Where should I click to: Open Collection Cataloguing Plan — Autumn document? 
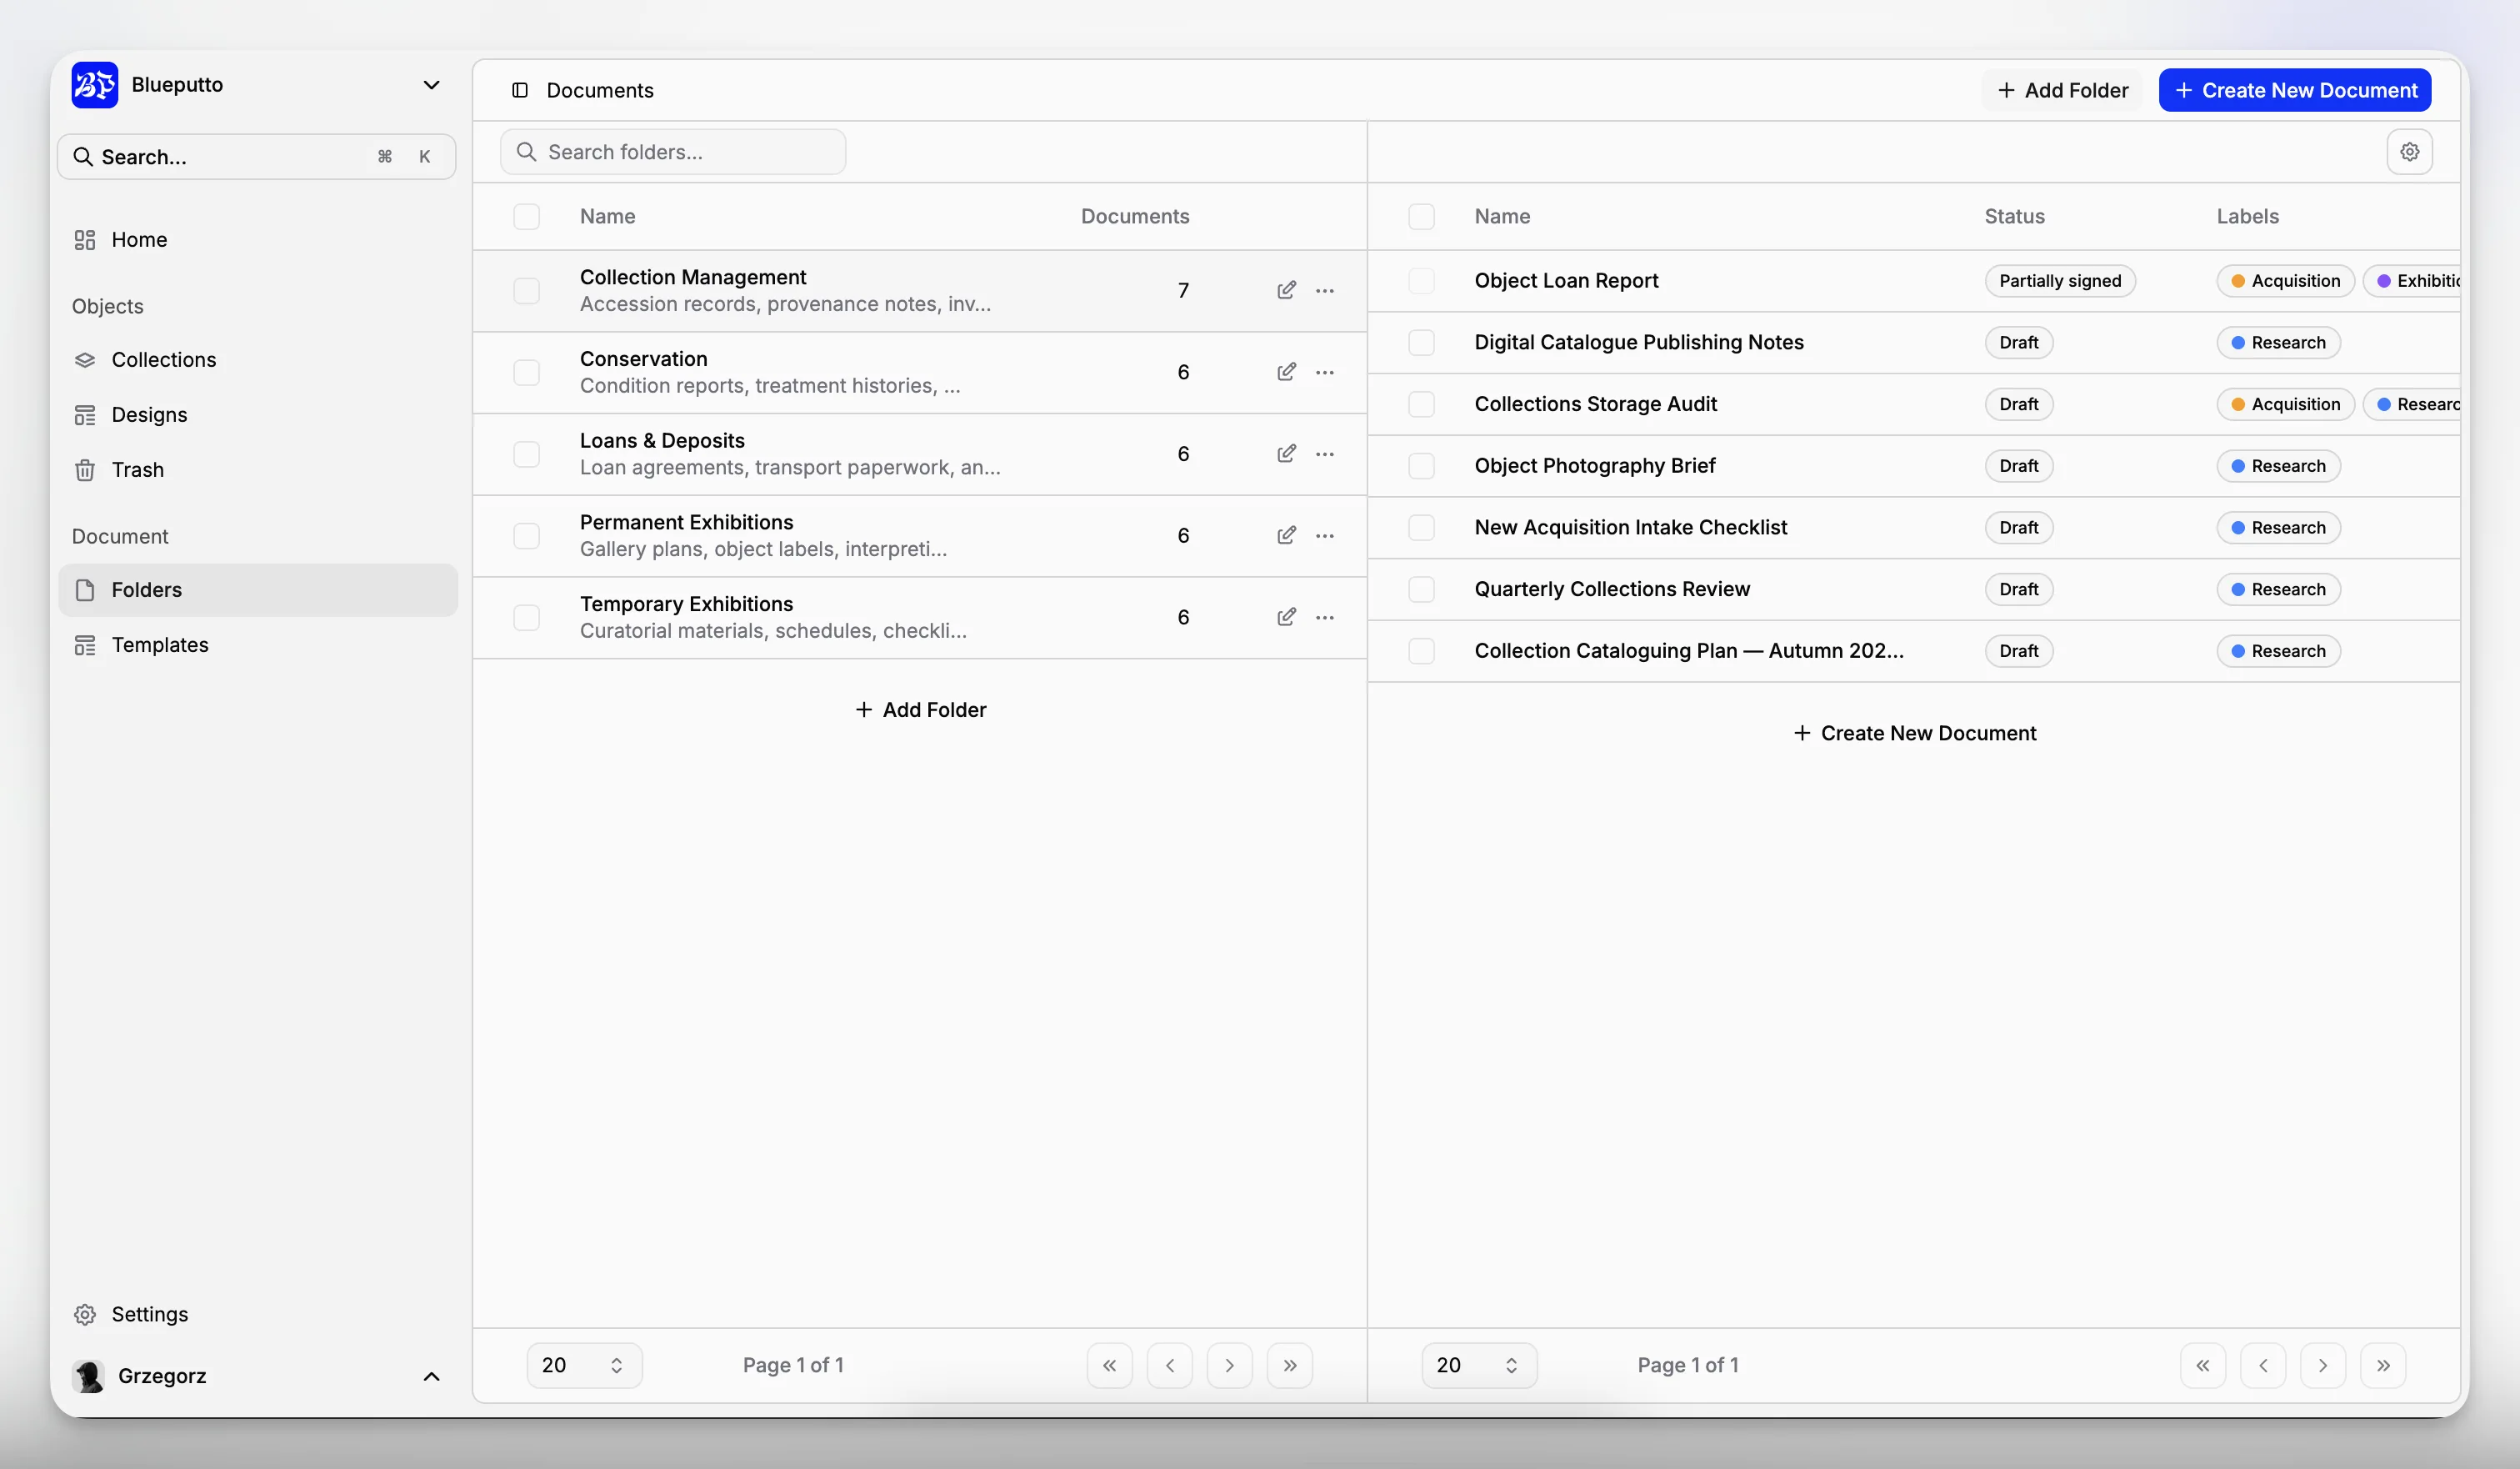(1689, 650)
